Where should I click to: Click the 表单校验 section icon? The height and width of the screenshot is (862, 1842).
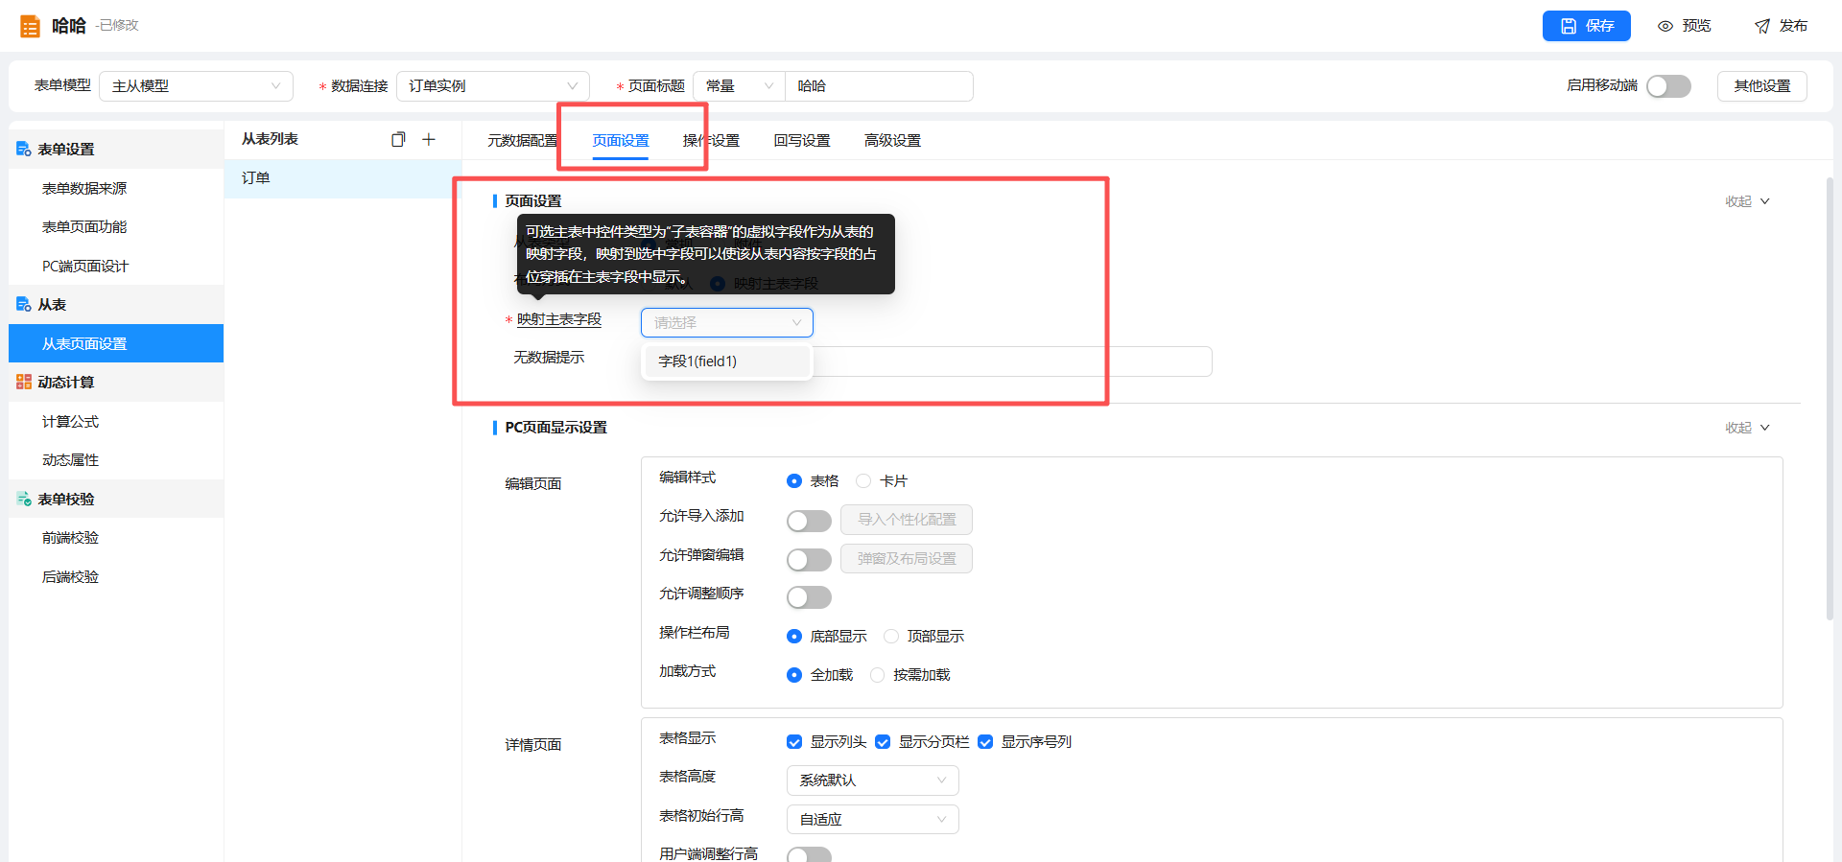pos(24,499)
